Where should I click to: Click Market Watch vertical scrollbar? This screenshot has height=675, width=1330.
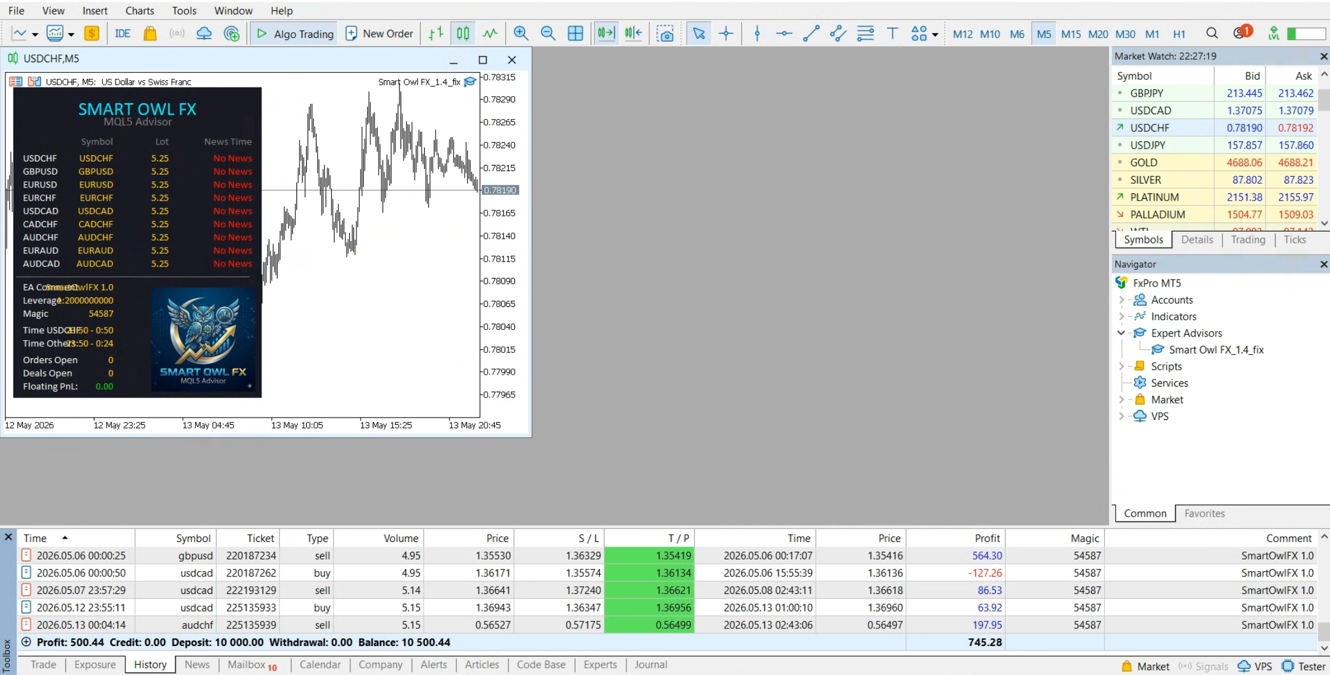[1324, 148]
